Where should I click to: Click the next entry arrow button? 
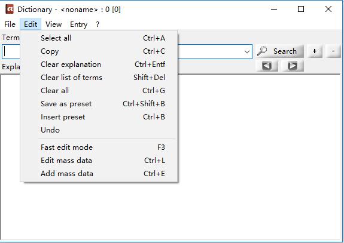point(293,66)
